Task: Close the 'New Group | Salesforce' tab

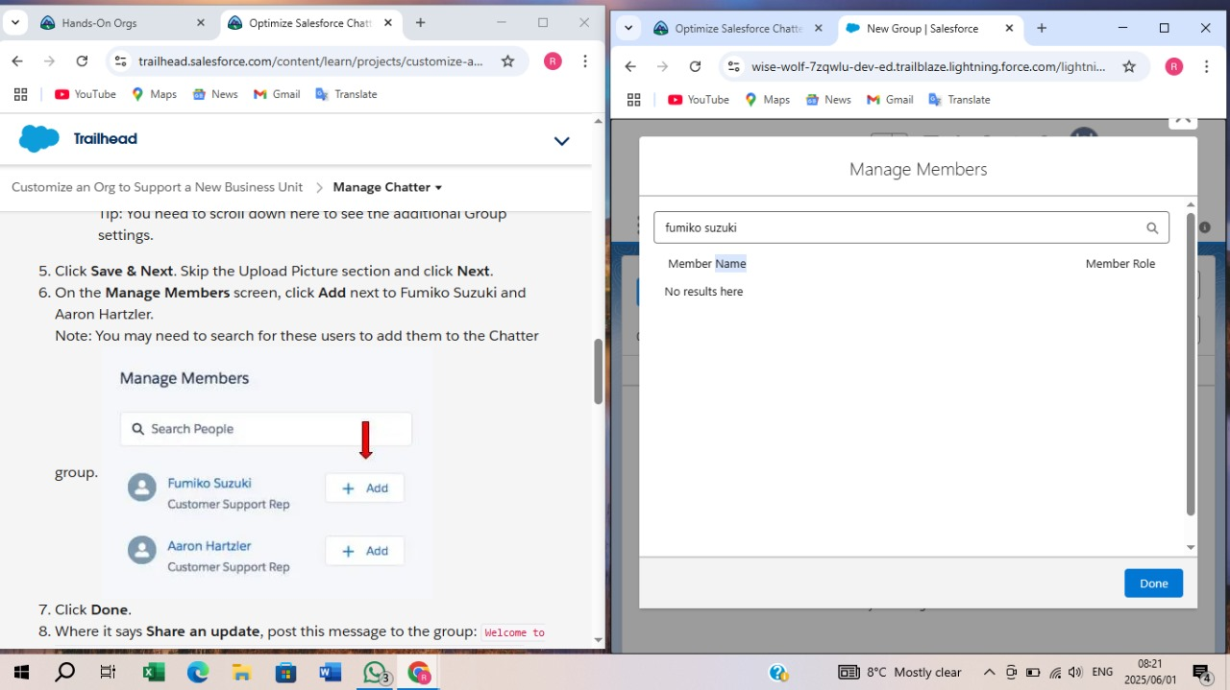Action: [1009, 28]
